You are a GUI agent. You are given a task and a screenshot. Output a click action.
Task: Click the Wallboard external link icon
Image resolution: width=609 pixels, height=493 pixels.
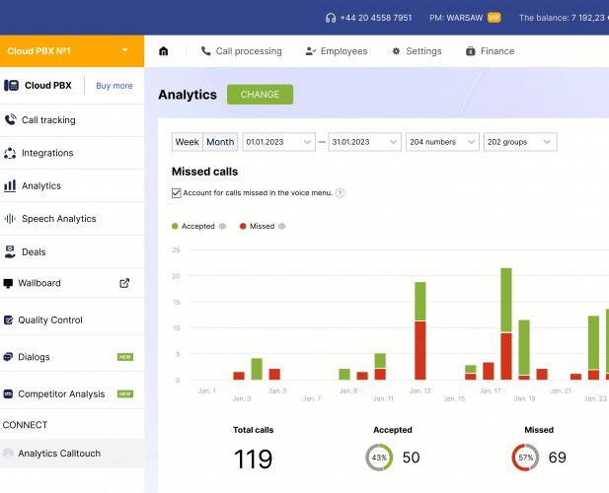(x=124, y=283)
